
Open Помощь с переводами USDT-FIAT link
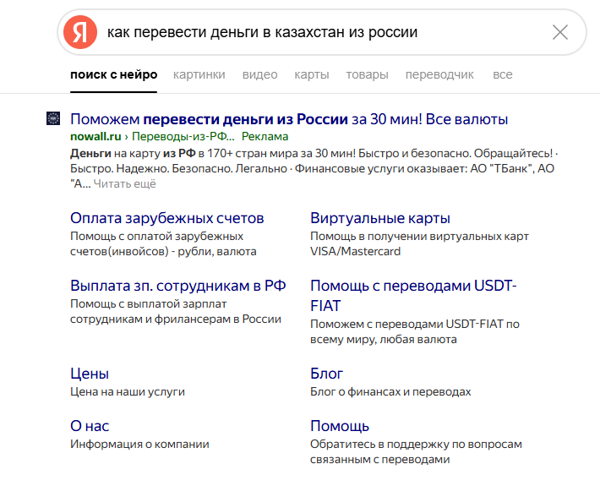click(413, 296)
